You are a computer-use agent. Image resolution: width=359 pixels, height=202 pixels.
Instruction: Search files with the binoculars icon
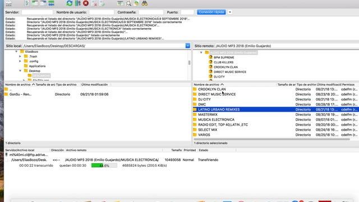click(x=145, y=3)
